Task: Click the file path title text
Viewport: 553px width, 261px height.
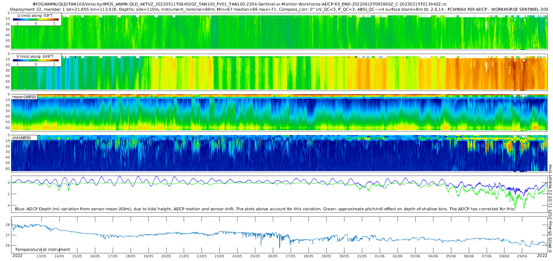Action: (240, 4)
